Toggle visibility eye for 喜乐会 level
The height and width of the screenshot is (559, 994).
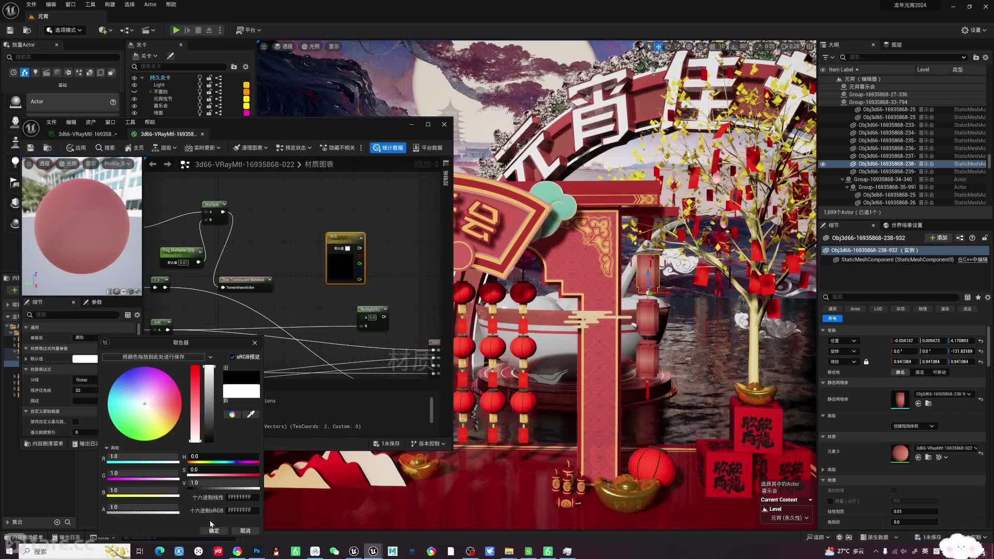coord(134,106)
